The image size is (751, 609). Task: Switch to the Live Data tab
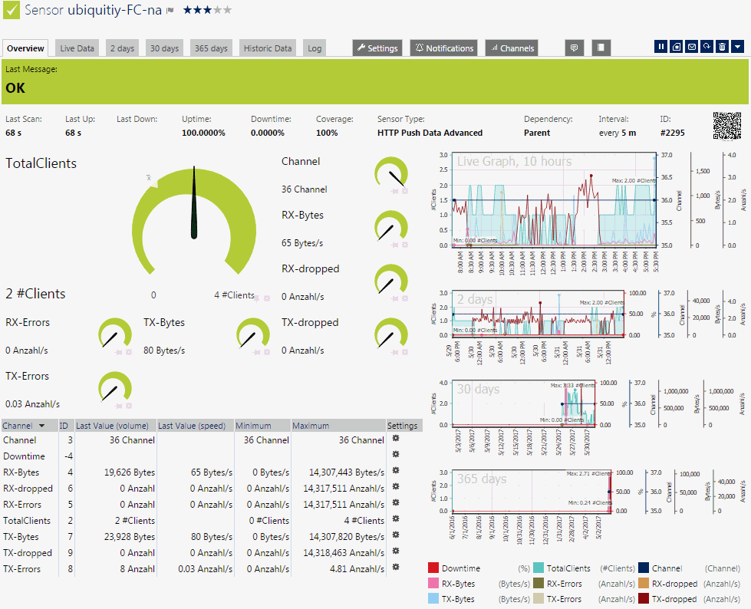pyautogui.click(x=77, y=48)
